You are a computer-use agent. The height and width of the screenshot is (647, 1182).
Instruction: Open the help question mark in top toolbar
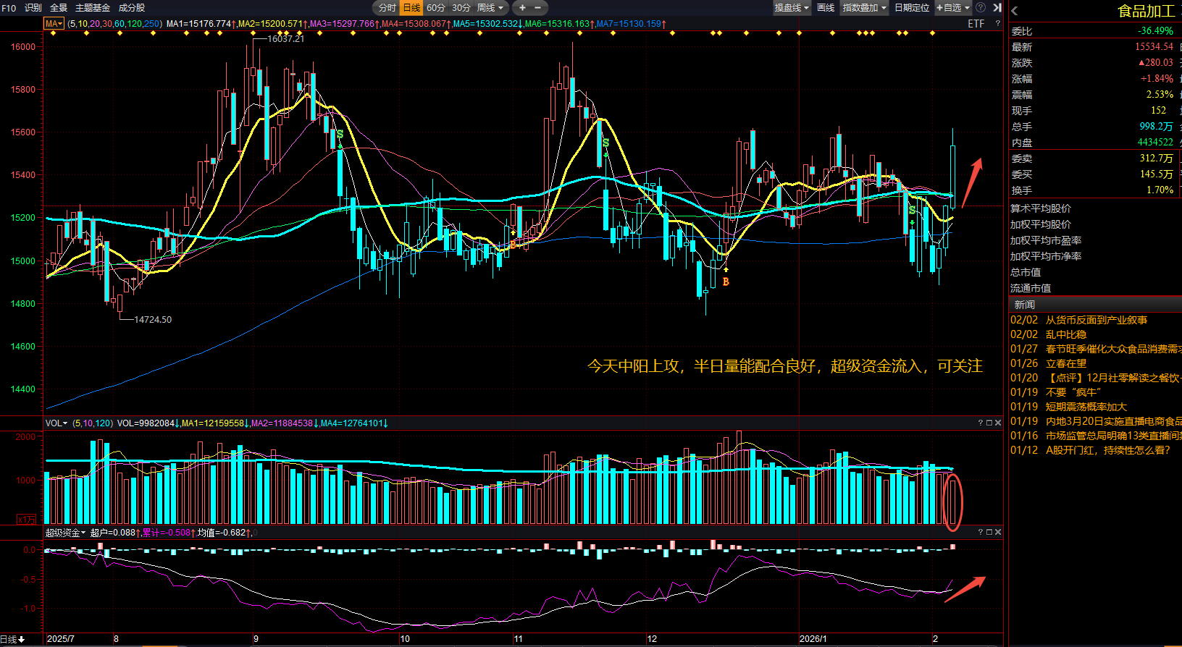click(981, 7)
